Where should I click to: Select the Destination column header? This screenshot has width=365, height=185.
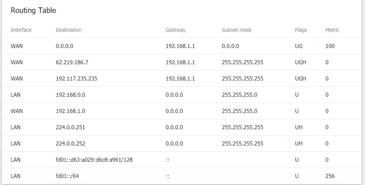(x=69, y=30)
